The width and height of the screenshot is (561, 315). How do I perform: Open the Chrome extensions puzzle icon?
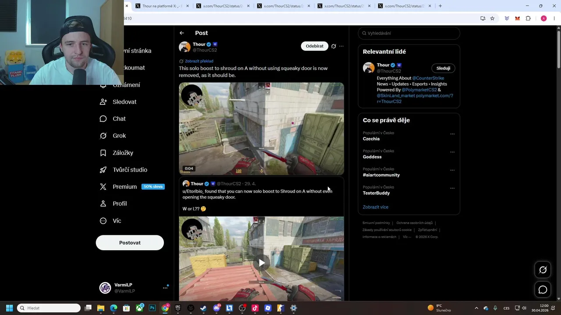(x=528, y=18)
